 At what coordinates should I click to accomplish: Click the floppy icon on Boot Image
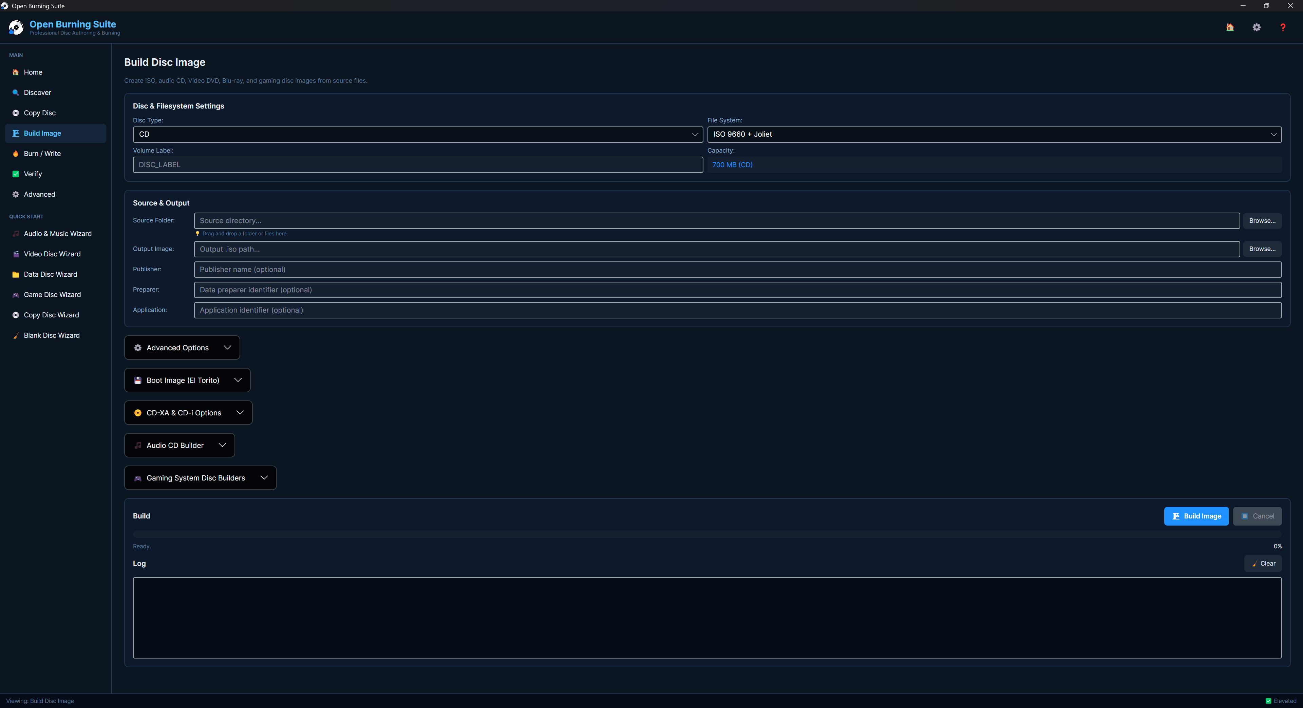click(137, 380)
